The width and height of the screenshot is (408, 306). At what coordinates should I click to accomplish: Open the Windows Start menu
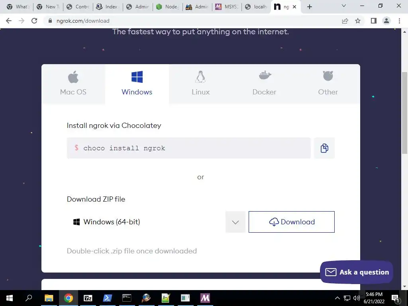pos(10,298)
